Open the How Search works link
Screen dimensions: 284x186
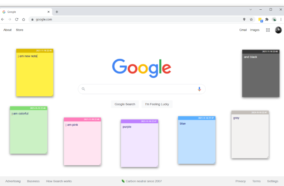click(x=59, y=181)
